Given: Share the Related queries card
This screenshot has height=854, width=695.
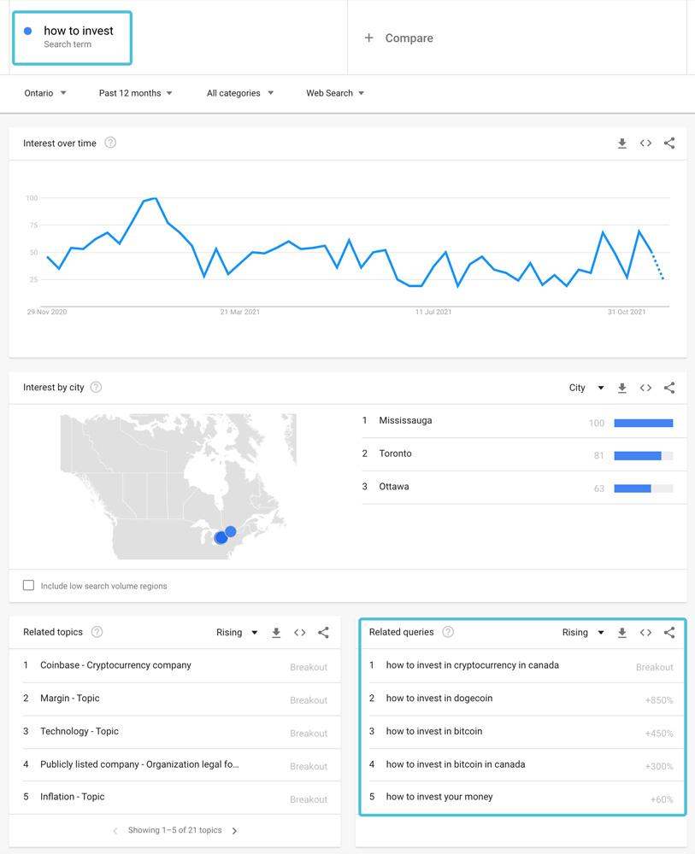Looking at the screenshot, I should 669,633.
